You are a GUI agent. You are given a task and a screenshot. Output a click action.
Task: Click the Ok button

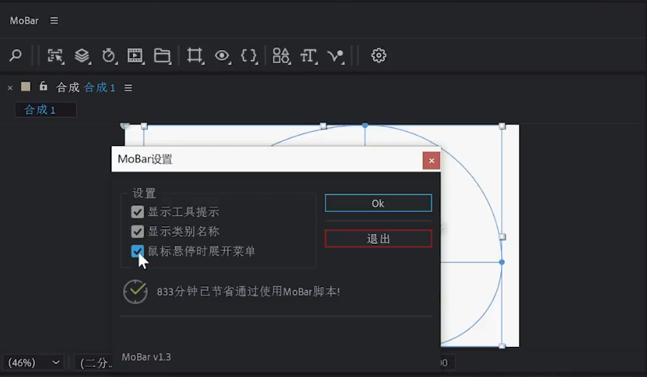tap(378, 203)
